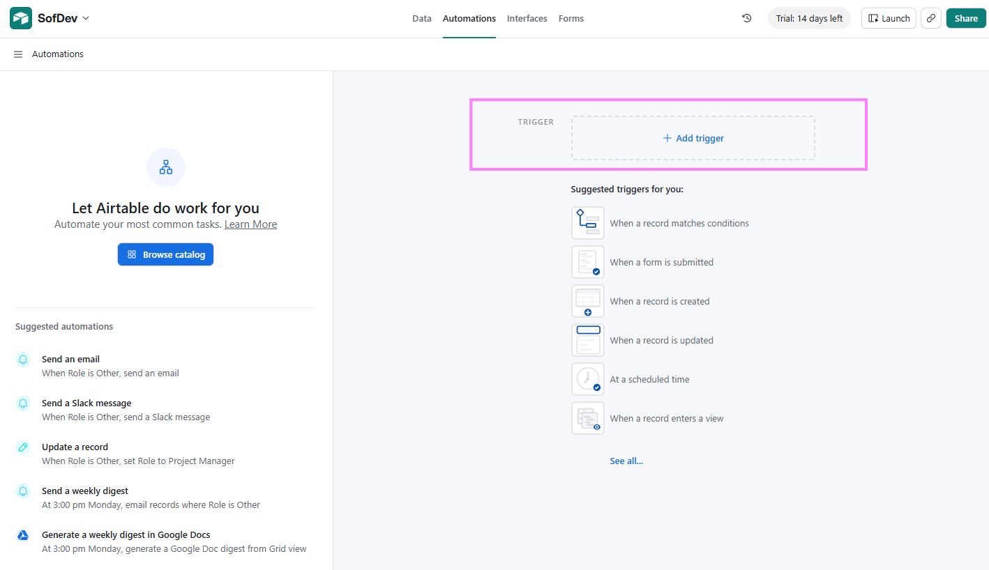Click bell icon beside Send an email

point(23,360)
